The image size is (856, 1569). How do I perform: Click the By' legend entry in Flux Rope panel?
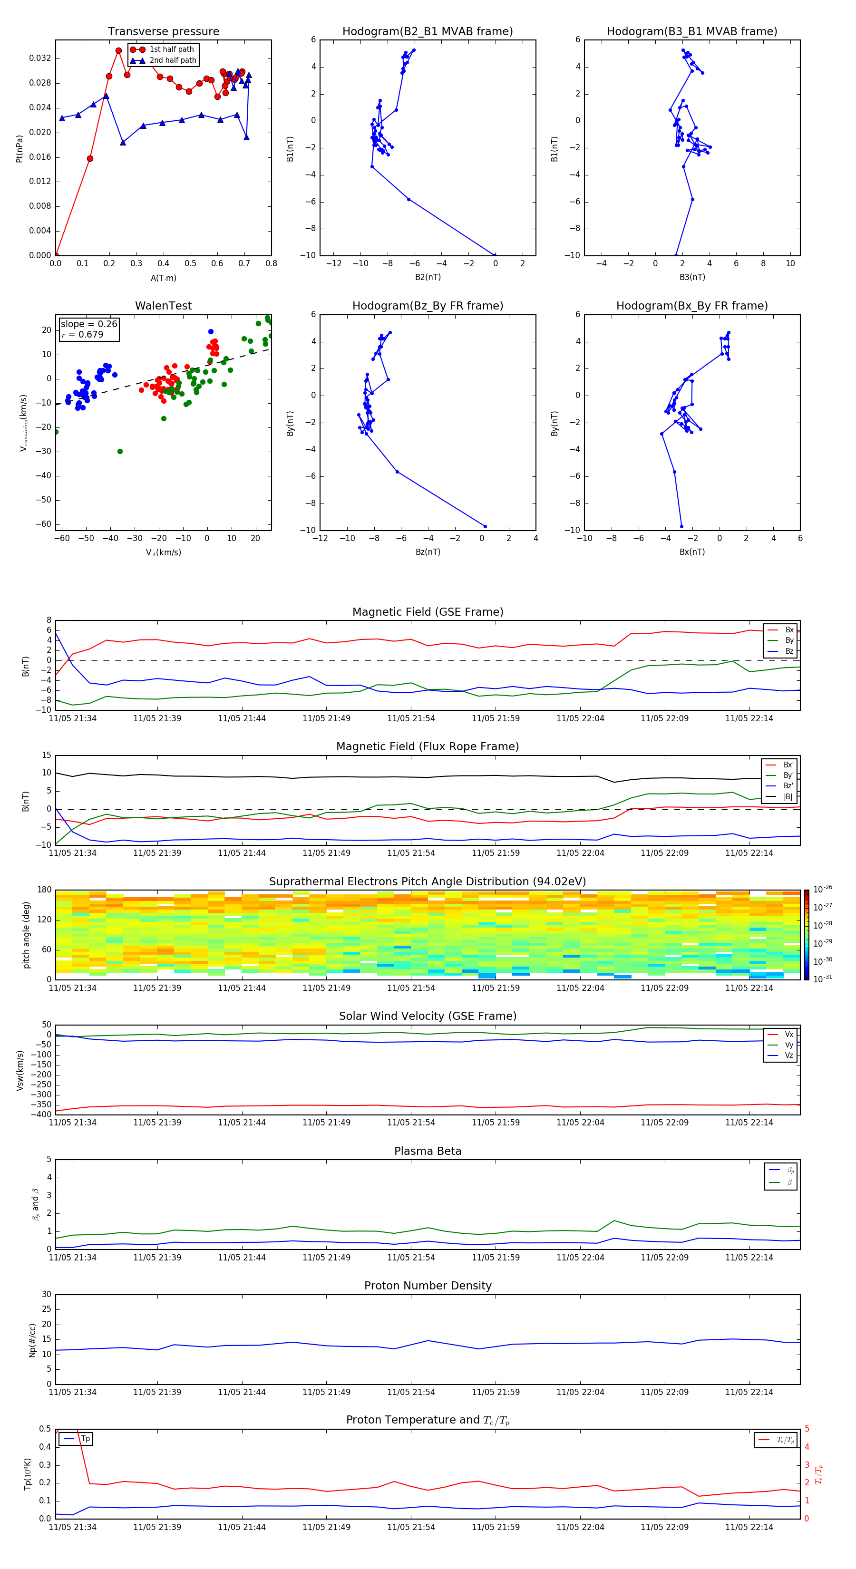(780, 775)
